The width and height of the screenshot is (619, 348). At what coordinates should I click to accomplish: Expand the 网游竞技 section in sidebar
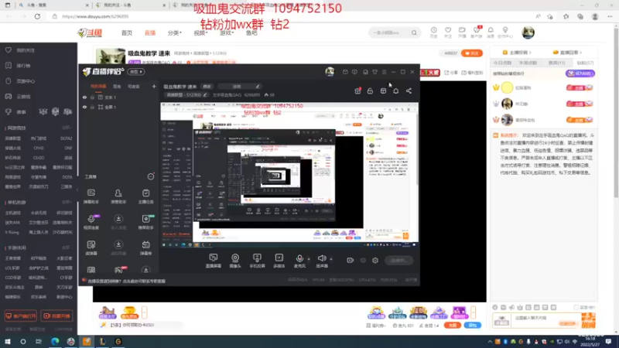point(67,128)
